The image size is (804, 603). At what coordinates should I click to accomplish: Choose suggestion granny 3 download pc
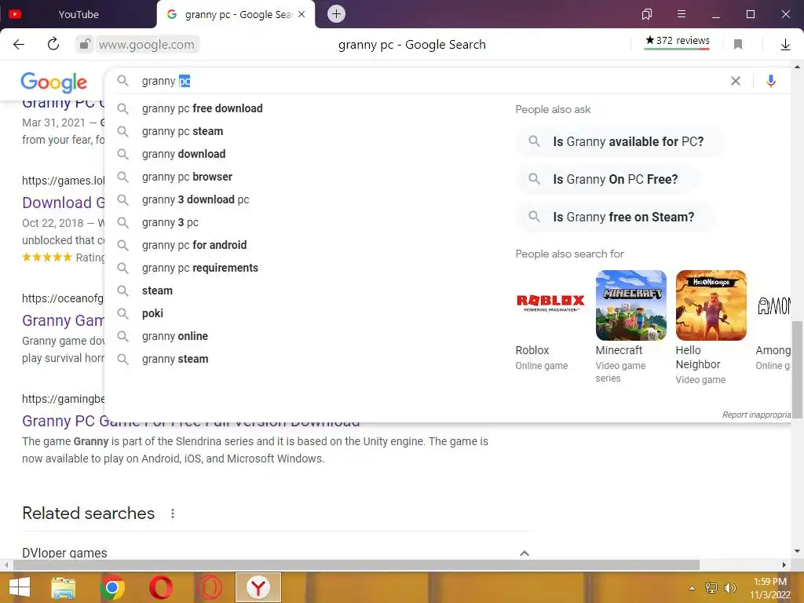(196, 199)
